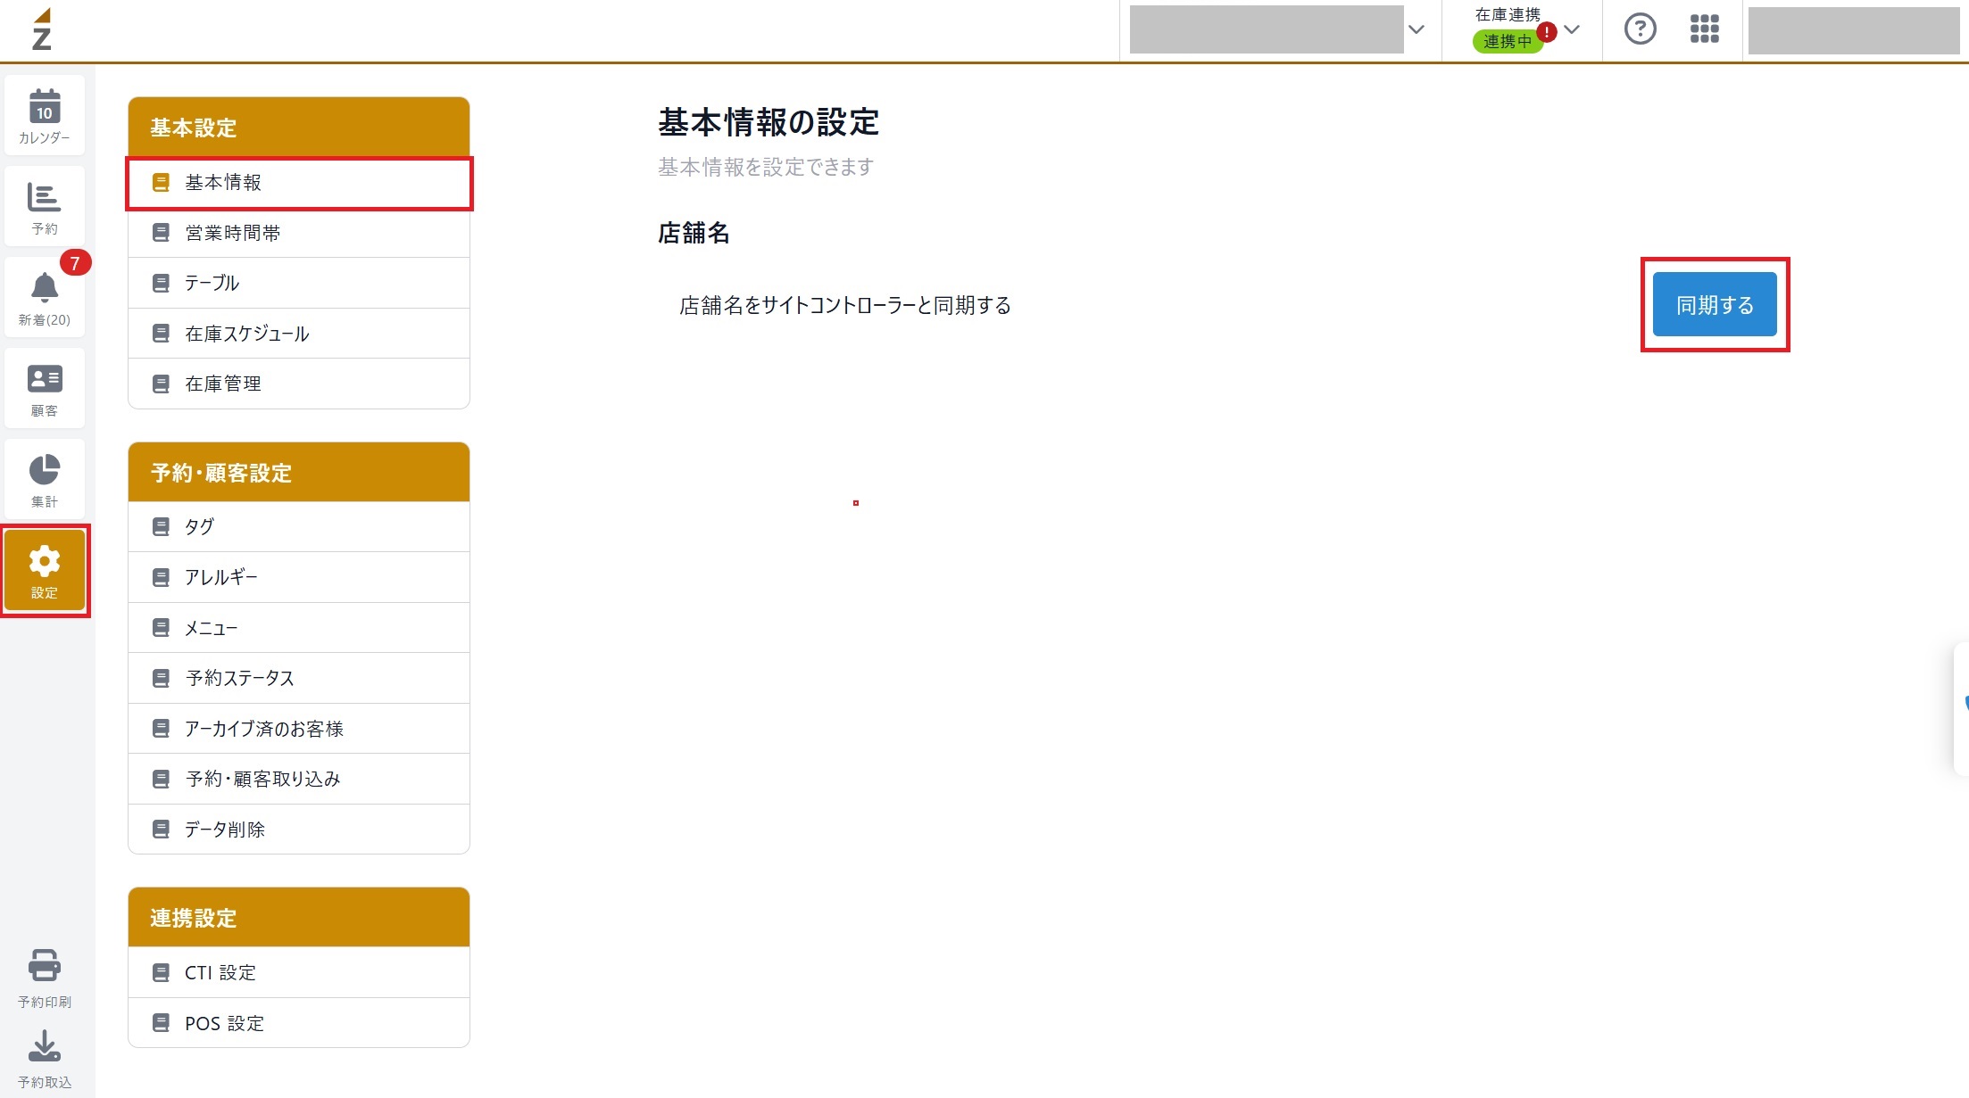Open 予約ステータス settings
This screenshot has width=1969, height=1098.
tap(299, 678)
